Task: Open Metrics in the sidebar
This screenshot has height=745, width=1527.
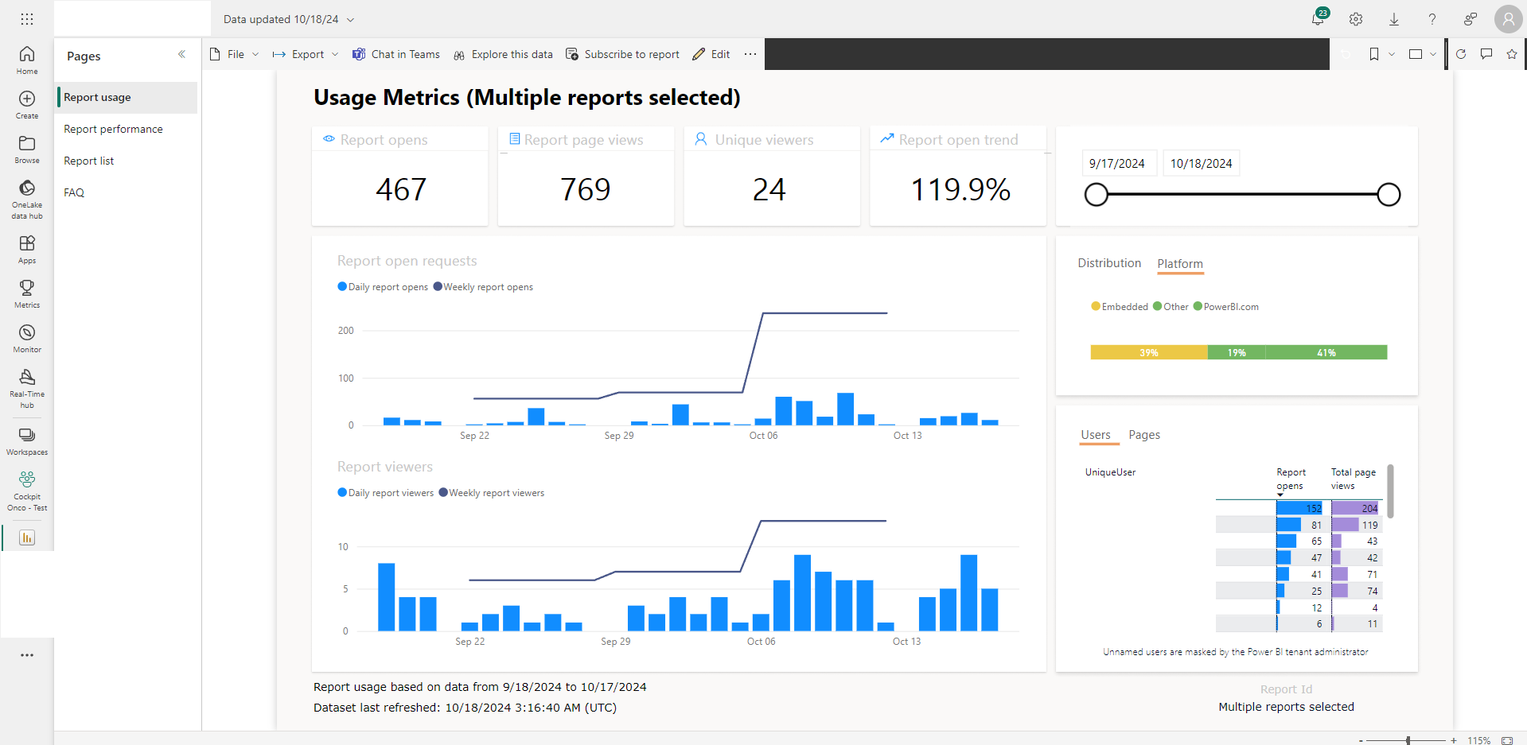Action: click(27, 294)
